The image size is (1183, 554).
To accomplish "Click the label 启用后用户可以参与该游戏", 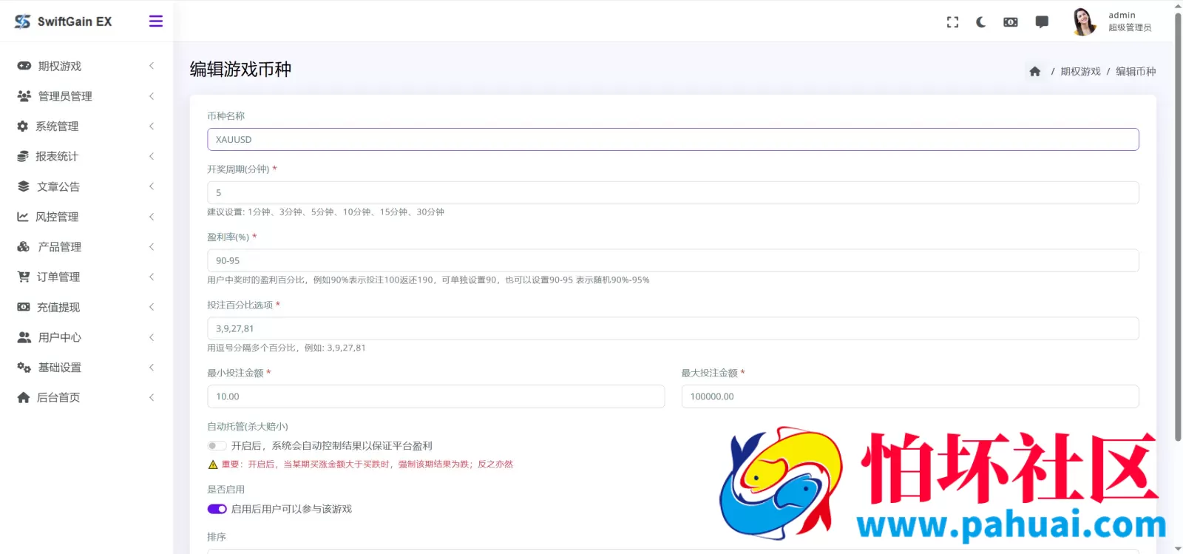I will pyautogui.click(x=291, y=509).
